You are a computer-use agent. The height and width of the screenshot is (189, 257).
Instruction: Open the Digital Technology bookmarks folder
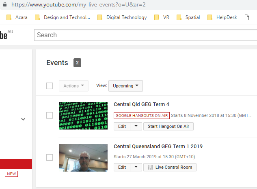click(122, 17)
